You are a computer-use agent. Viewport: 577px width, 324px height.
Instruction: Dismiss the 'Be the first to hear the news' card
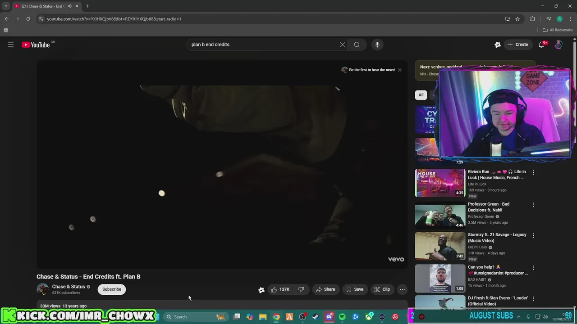tap(399, 70)
